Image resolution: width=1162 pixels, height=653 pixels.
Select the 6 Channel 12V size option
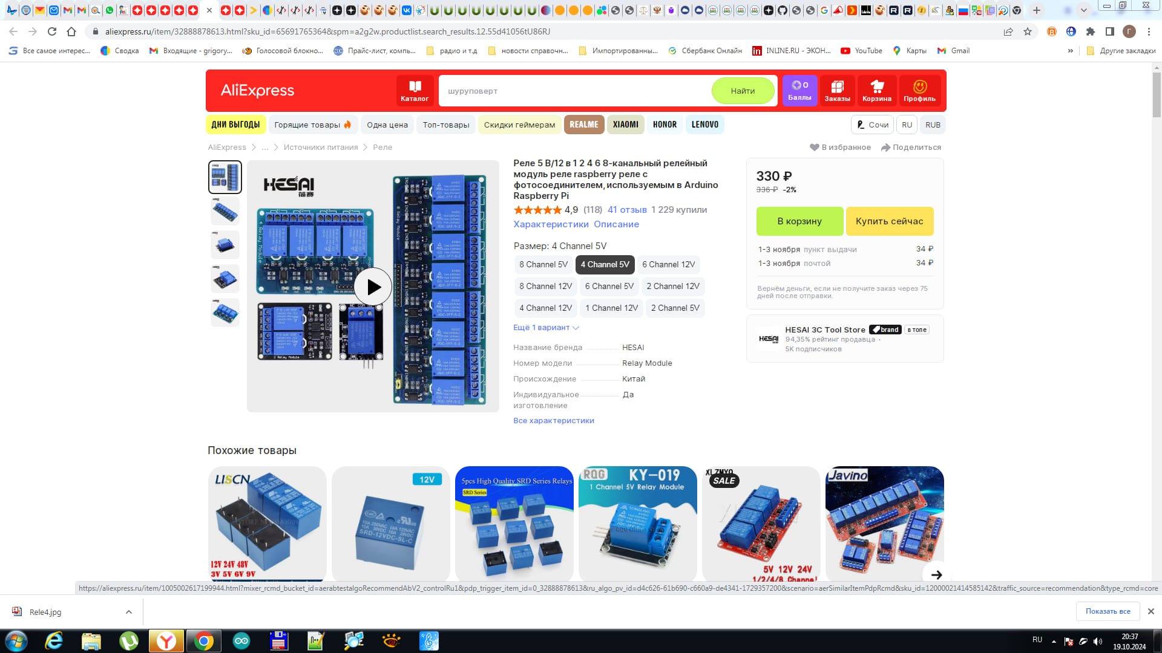[x=668, y=264]
